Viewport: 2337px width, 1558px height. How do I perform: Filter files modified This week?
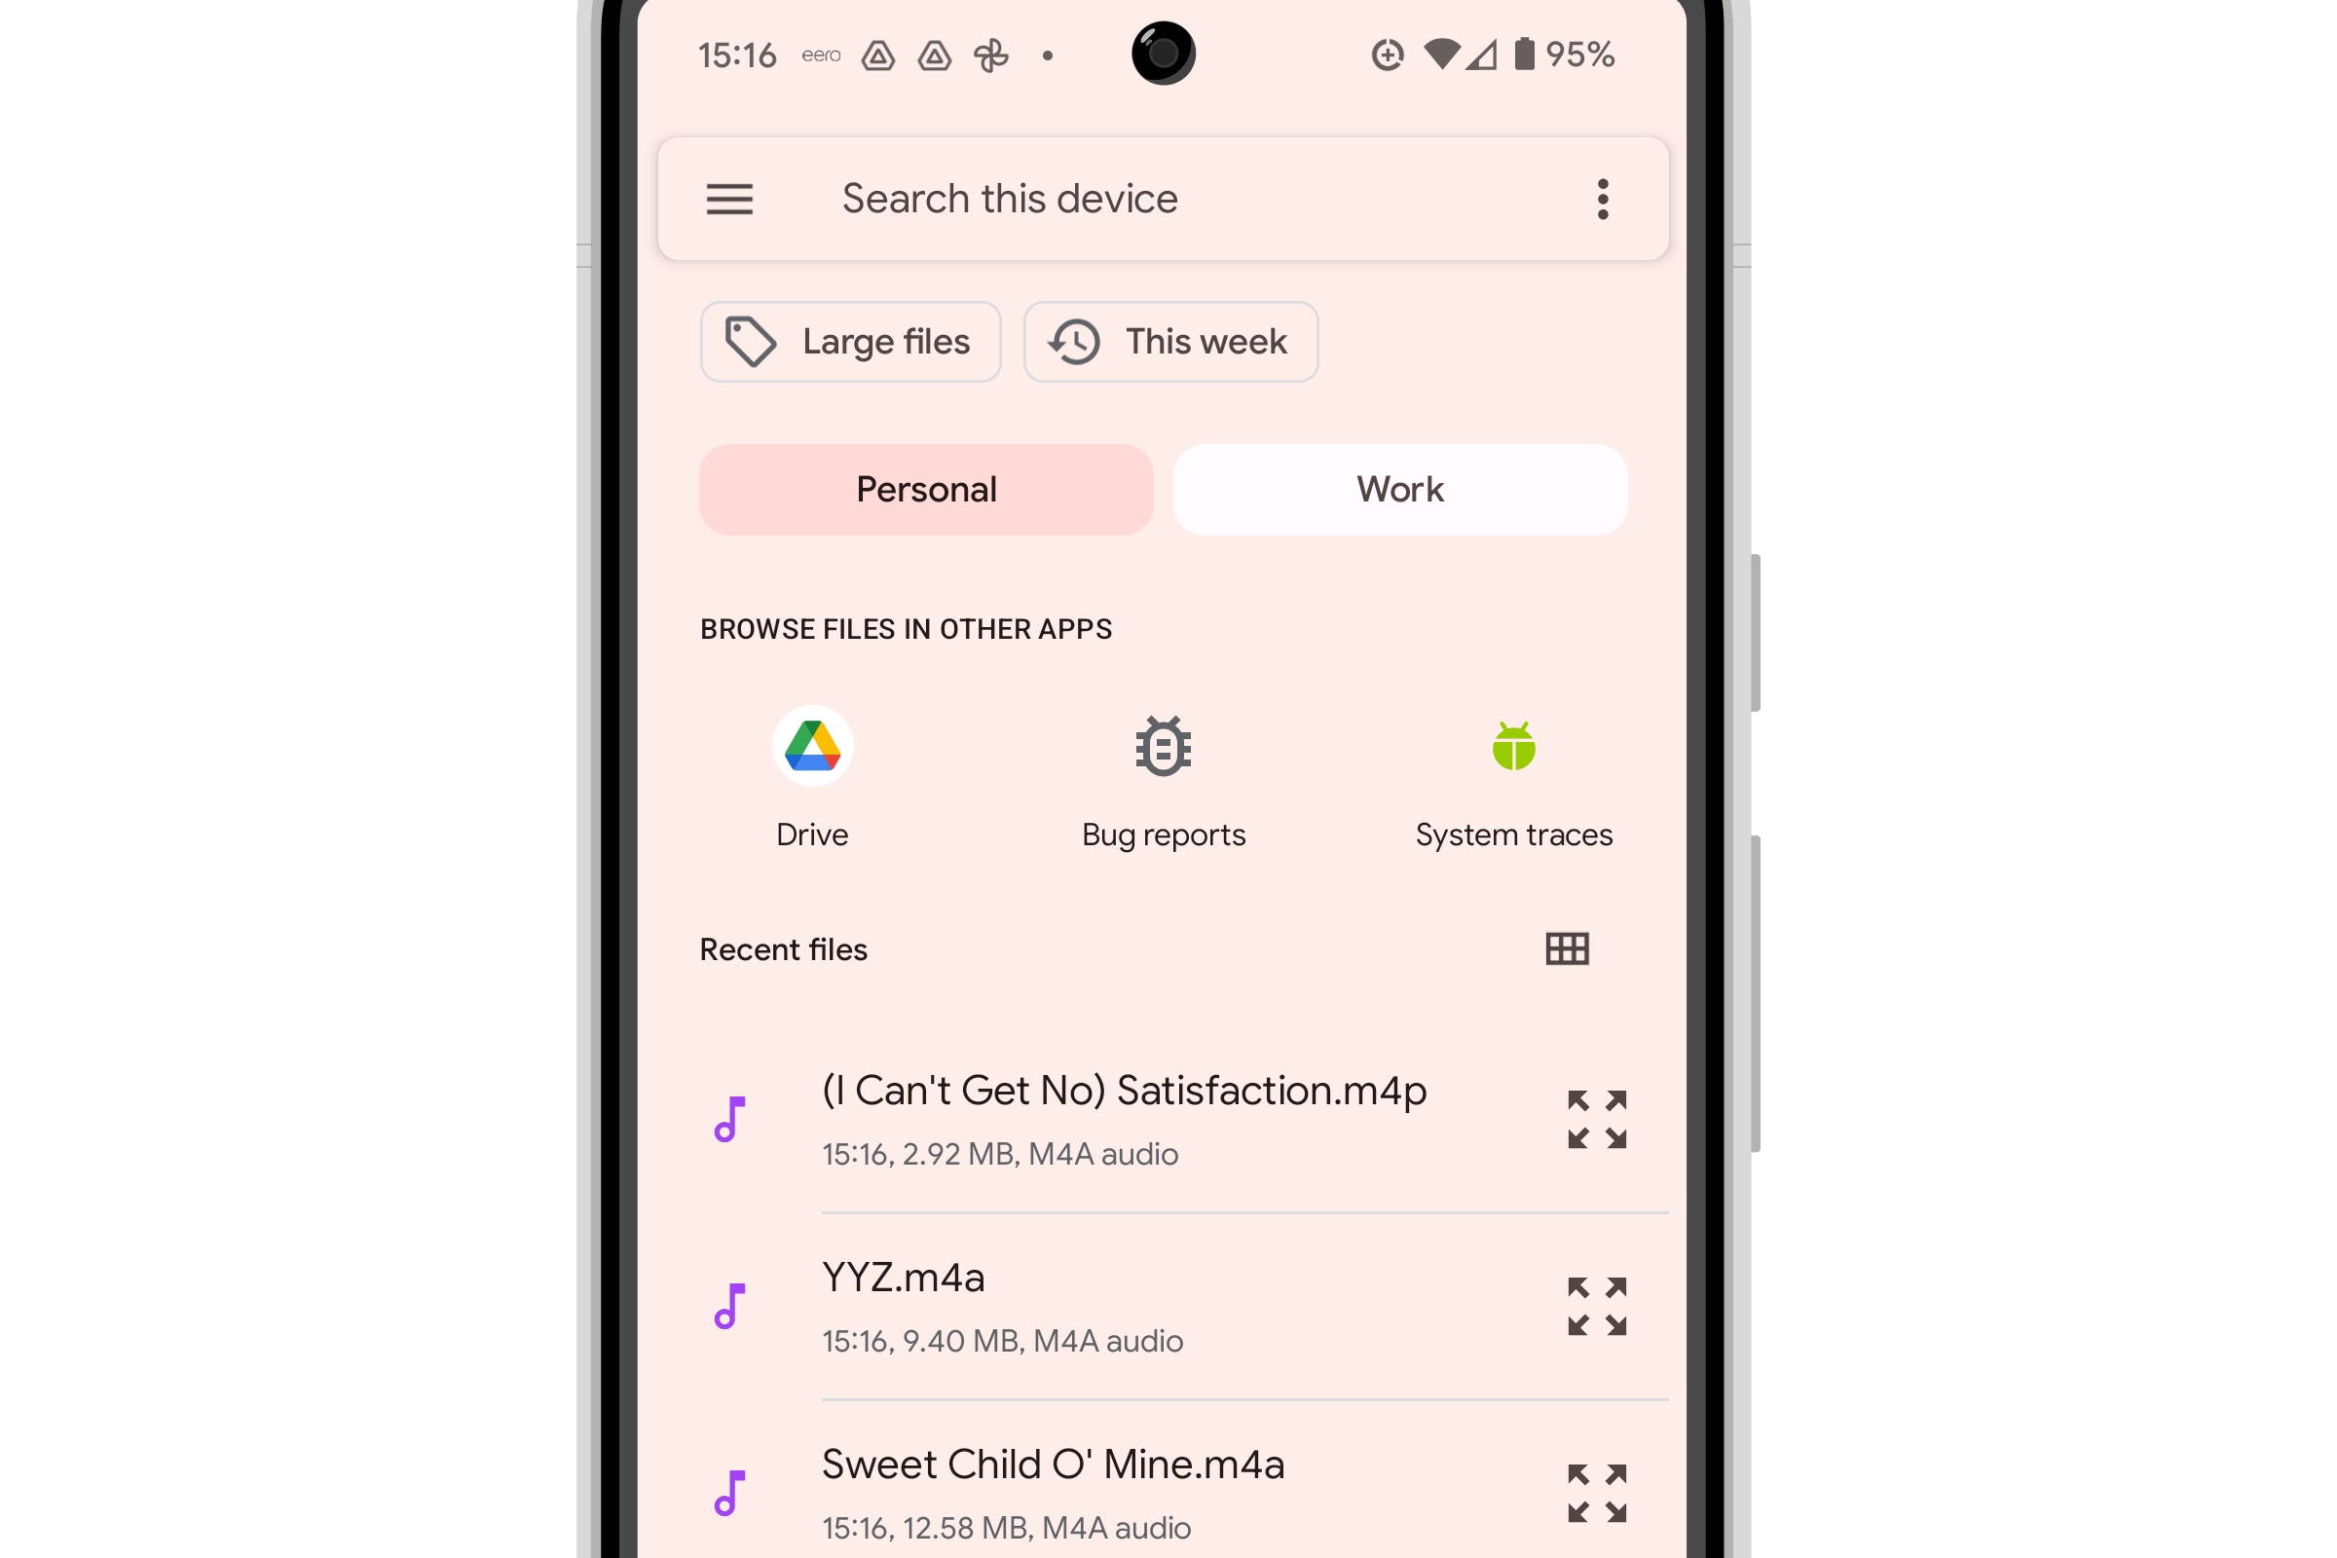pyautogui.click(x=1168, y=341)
